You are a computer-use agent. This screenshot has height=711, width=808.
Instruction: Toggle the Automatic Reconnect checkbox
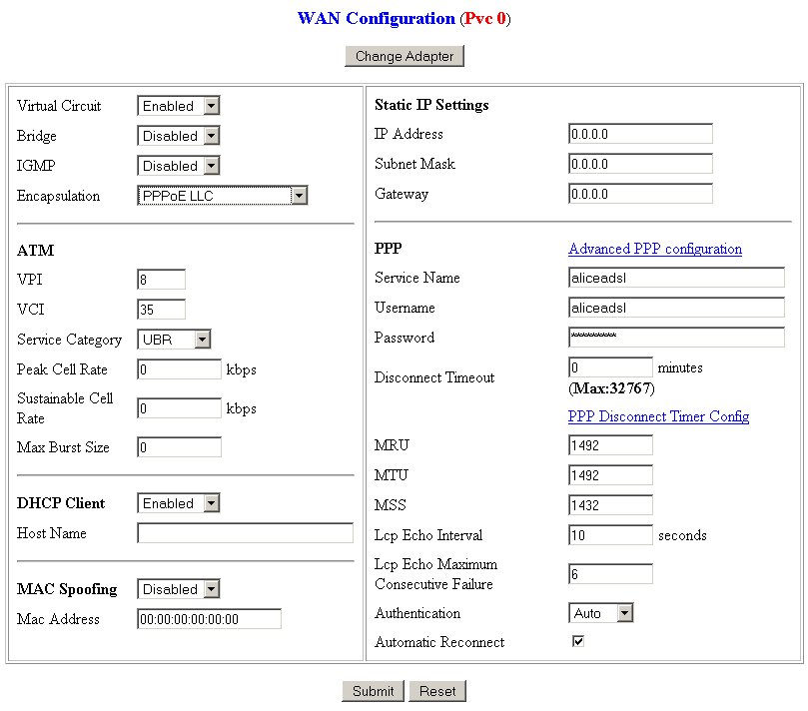[578, 641]
